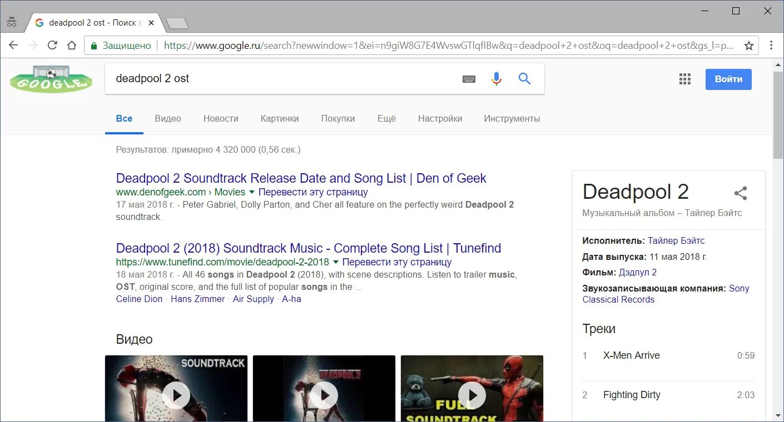784x422 pixels.
Task: Open the Air Supply sitelink
Action: pos(254,299)
